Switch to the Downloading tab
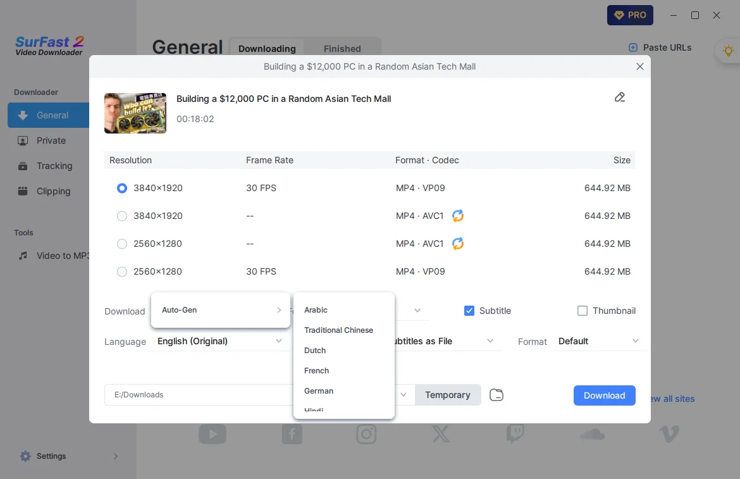This screenshot has height=479, width=740. pyautogui.click(x=267, y=49)
